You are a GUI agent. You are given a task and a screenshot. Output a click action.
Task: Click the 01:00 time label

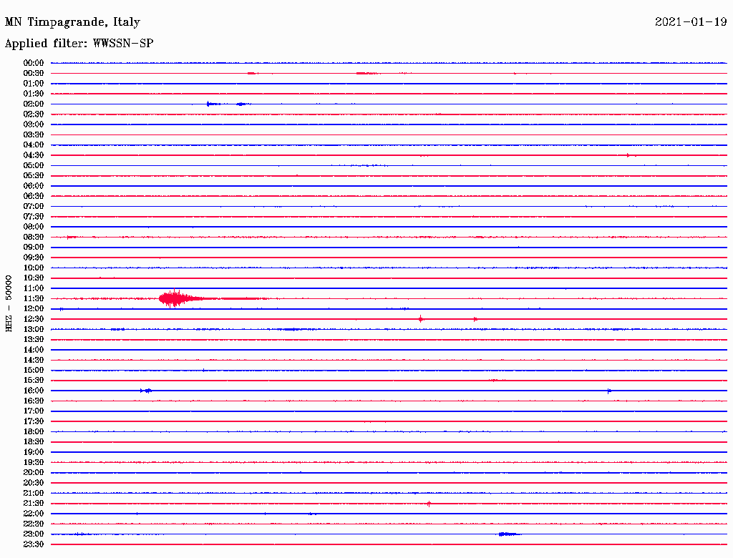34,83
